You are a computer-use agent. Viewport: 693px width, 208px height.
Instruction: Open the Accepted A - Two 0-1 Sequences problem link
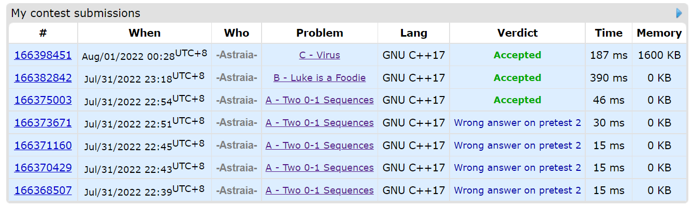click(320, 100)
